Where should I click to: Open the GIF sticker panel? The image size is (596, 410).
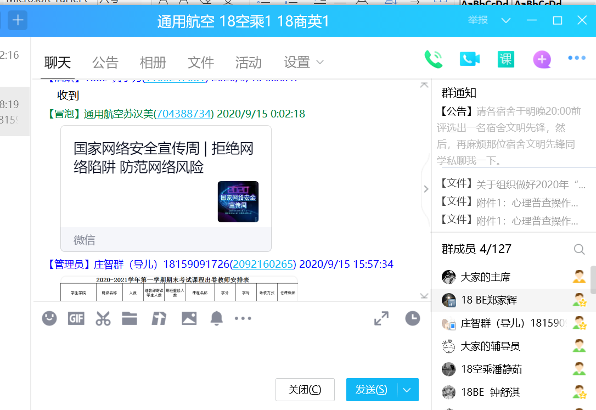click(76, 318)
